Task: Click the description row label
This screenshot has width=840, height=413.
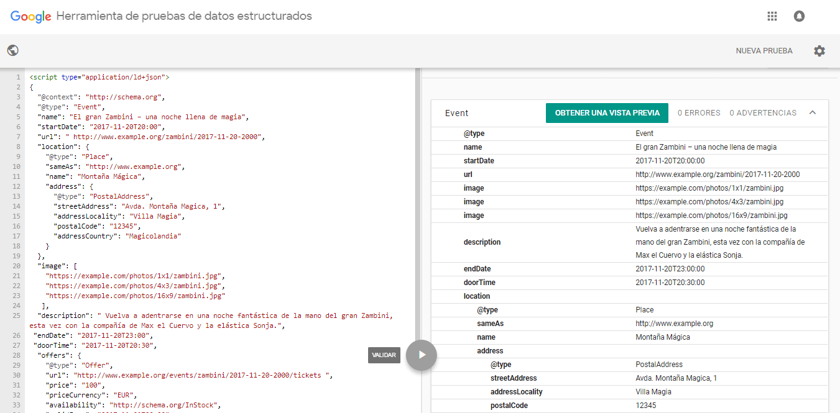Action: pos(482,242)
